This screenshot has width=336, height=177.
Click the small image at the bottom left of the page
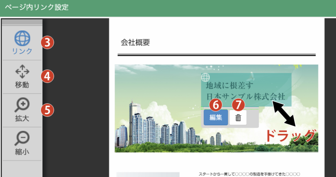pyautogui.click(x=148, y=174)
